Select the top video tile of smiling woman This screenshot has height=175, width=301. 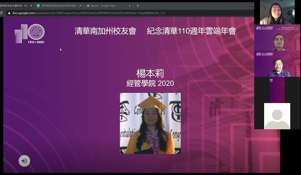pyautogui.click(x=277, y=12)
